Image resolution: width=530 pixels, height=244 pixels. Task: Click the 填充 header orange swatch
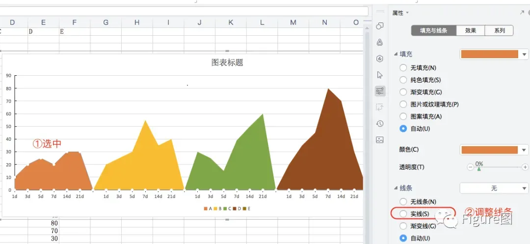click(489, 54)
